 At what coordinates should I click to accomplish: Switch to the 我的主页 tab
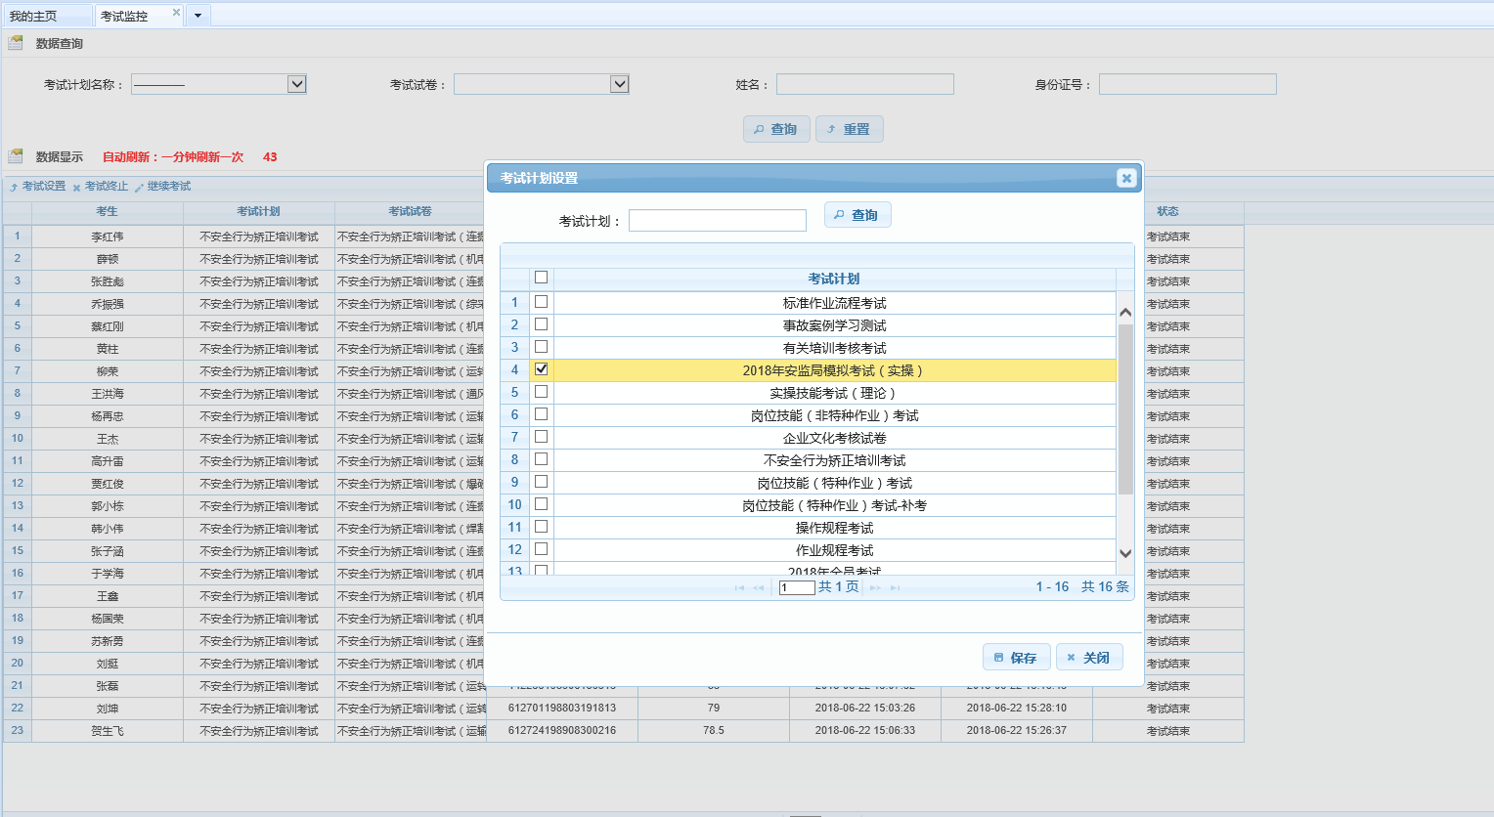point(33,16)
